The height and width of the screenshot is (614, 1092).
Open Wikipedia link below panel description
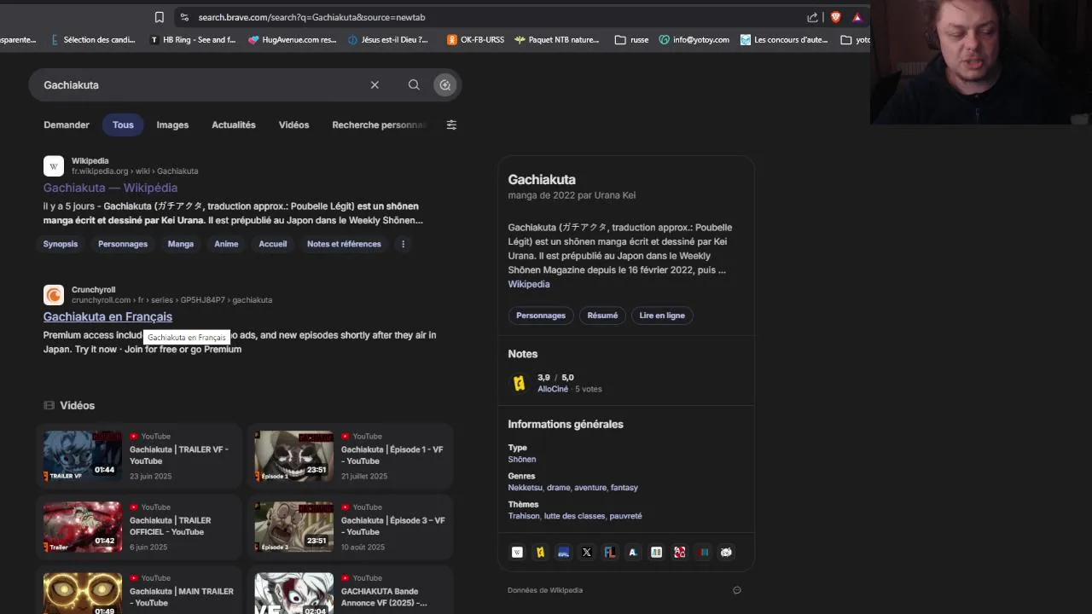pos(529,284)
